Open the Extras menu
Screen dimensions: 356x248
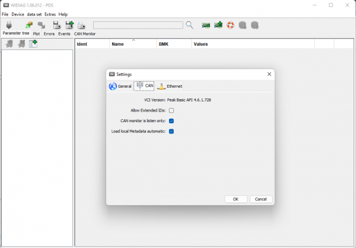pos(50,14)
